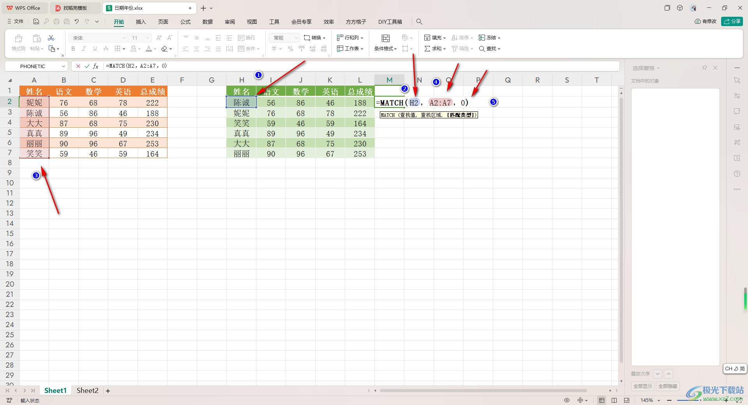
Task: Click the Decrease font size icon
Action: tap(170, 38)
